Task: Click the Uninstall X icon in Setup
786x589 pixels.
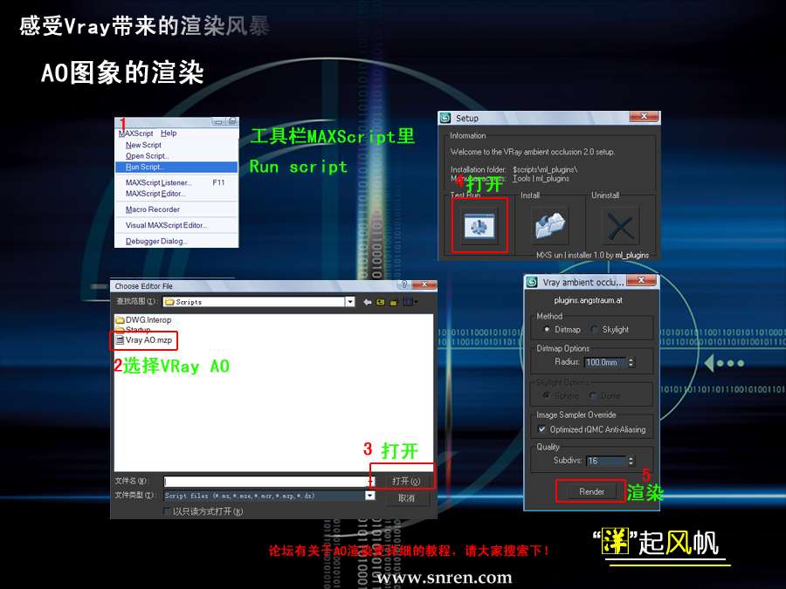Action: (x=620, y=226)
